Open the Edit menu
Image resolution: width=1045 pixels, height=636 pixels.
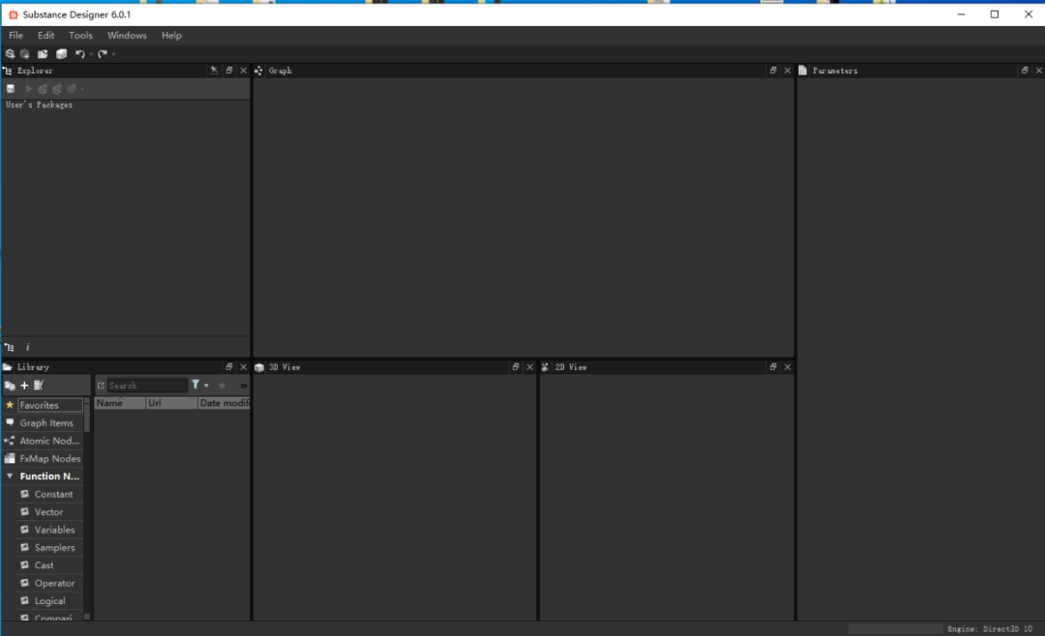coord(46,36)
